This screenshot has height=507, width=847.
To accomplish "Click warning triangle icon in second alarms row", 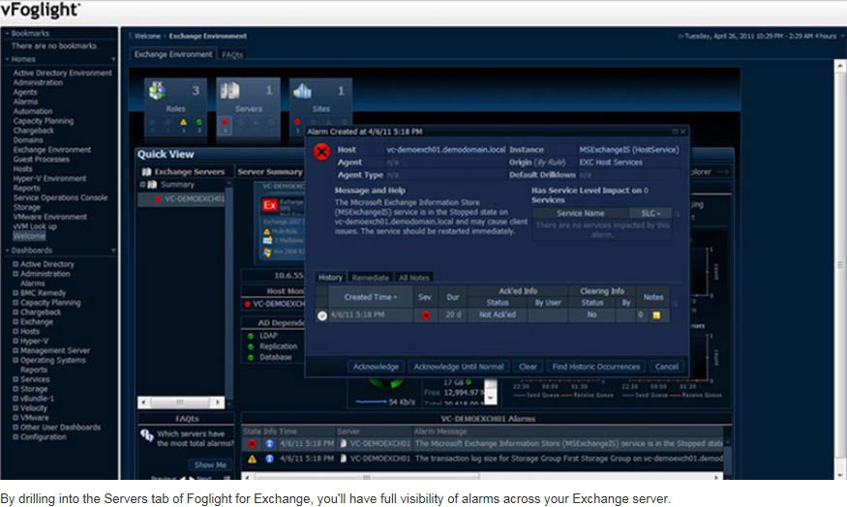I will [253, 459].
